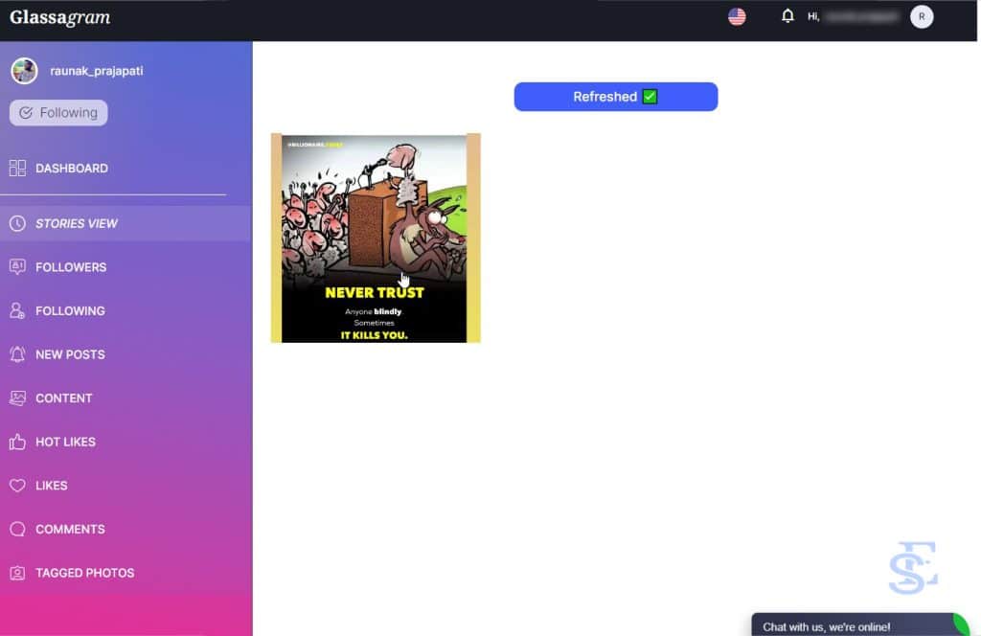Screen dimensions: 981x636
Task: Click the Dashboard grid icon
Action: click(17, 169)
